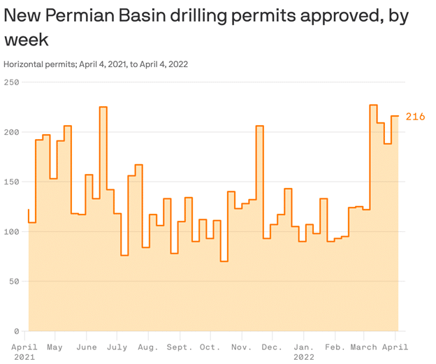Select the Sept. x-axis label
Screen dimensions: 436x364
180,347
